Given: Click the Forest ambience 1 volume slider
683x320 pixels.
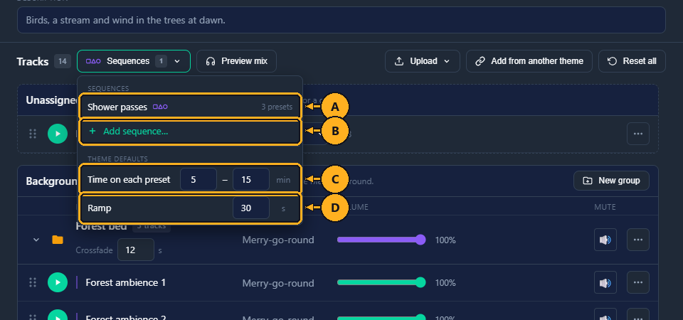Looking at the screenshot, I should point(381,282).
